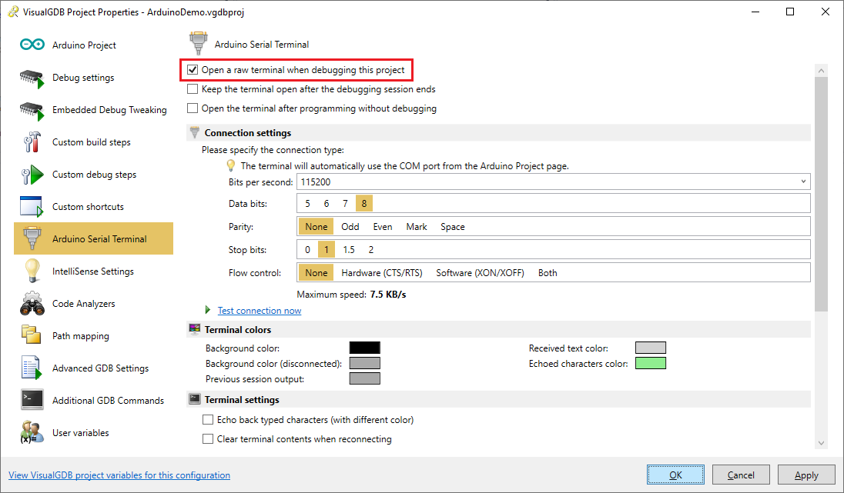
Task: Choose Hardware (CTS/RTS) flow control
Action: coord(382,273)
